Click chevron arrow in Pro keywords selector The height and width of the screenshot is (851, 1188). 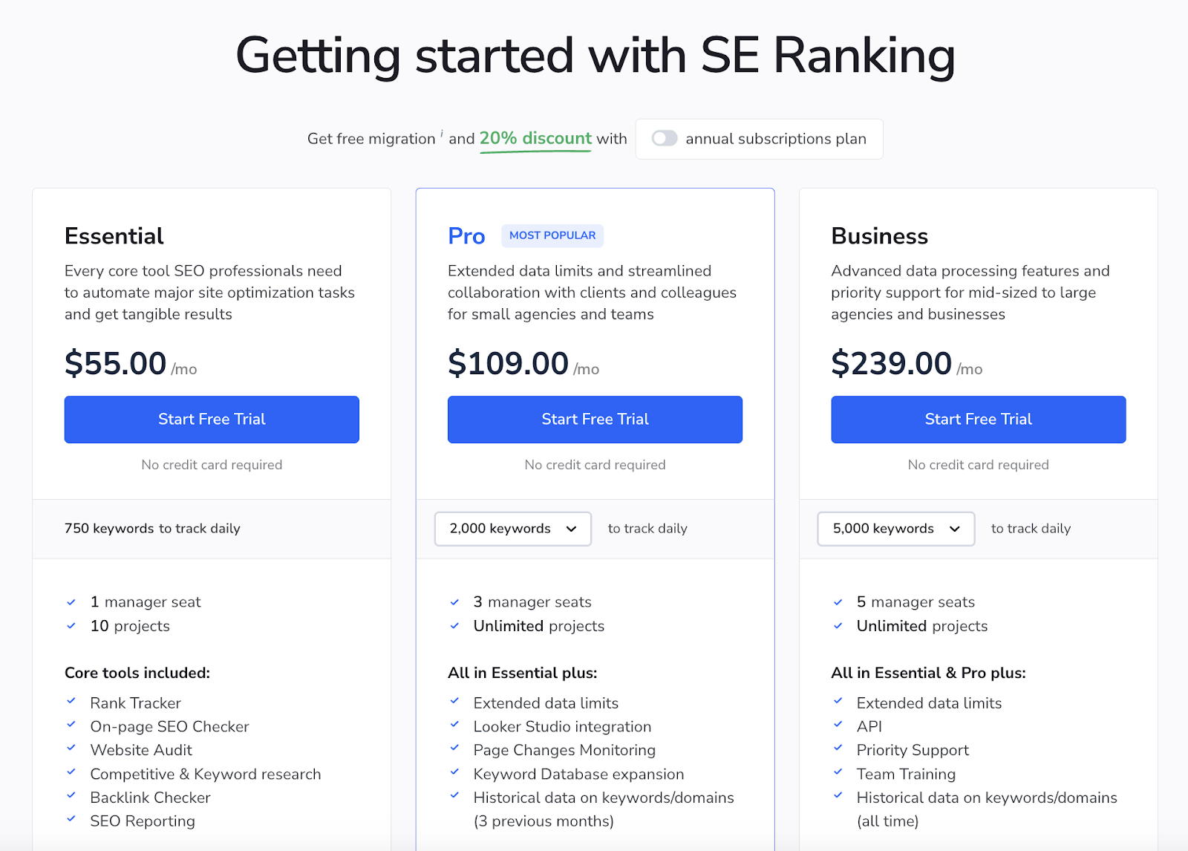[572, 529]
